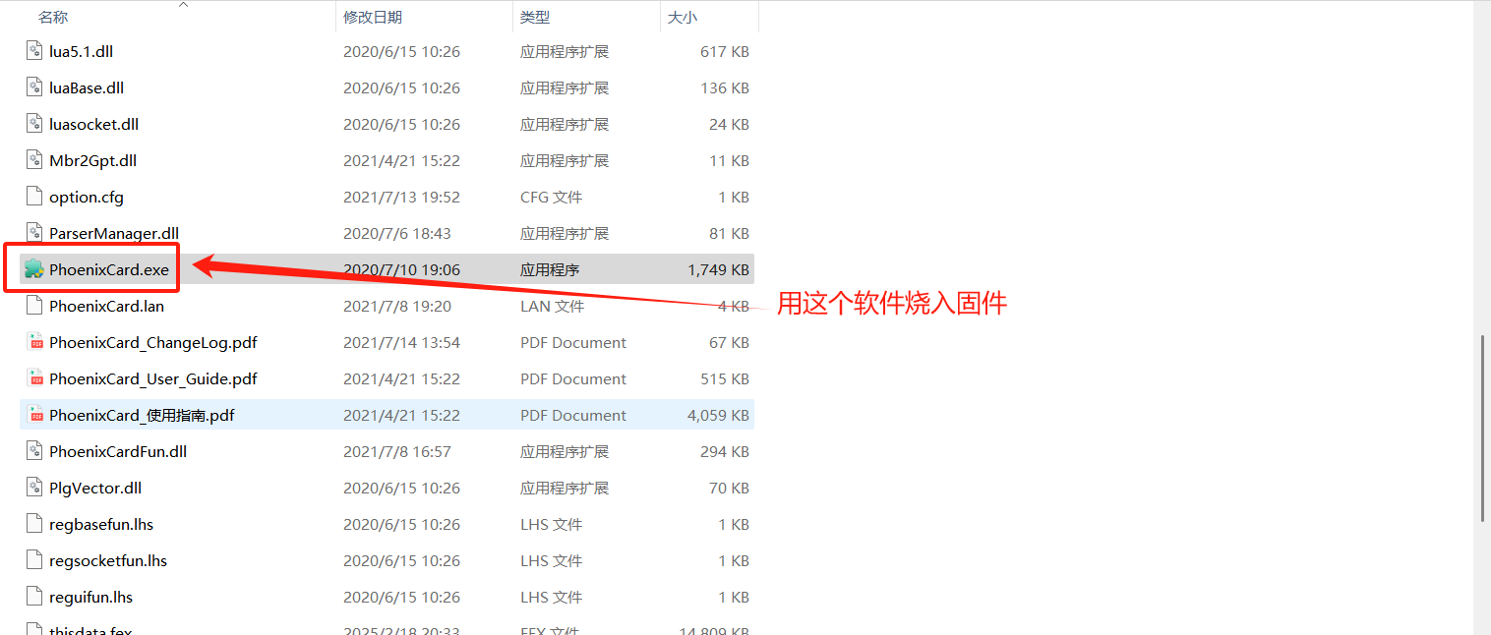1491x635 pixels.
Task: Select the file name PhoenixCard_使用指南.pdf
Action: [142, 415]
